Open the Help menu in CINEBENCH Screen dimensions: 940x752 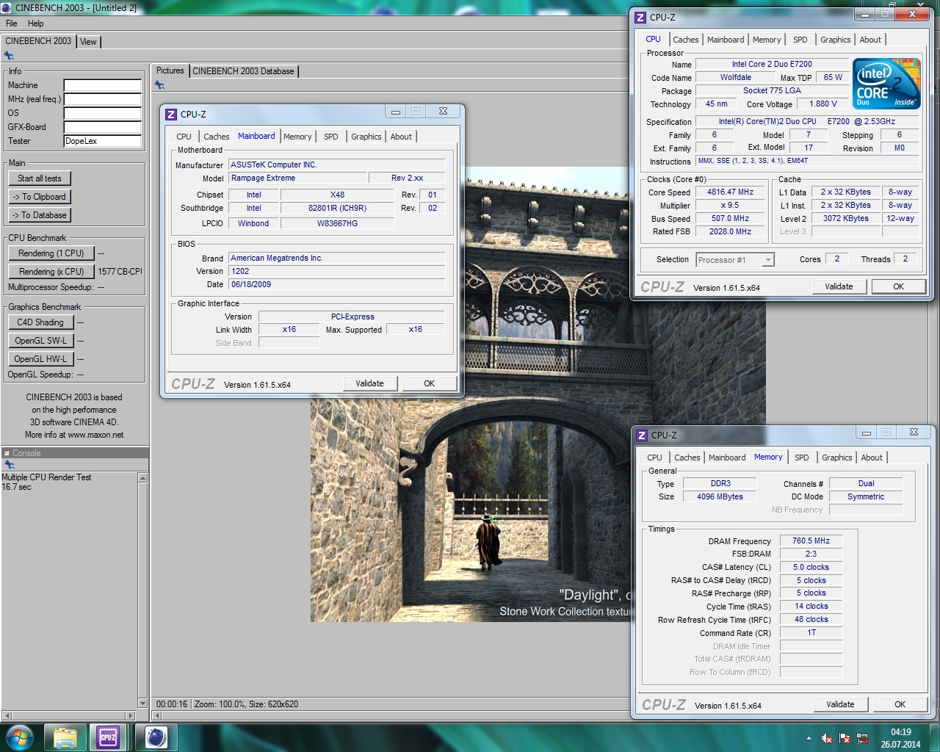coord(35,23)
